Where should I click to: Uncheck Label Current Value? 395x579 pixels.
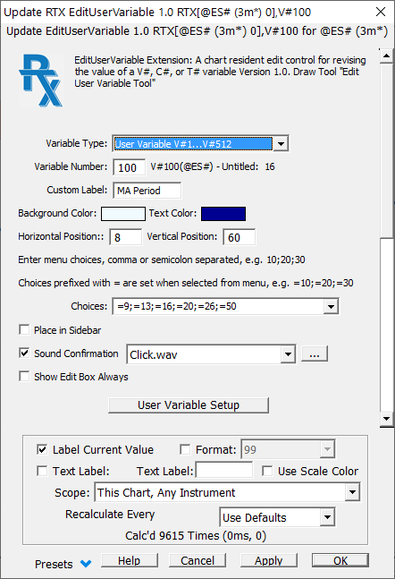42,449
